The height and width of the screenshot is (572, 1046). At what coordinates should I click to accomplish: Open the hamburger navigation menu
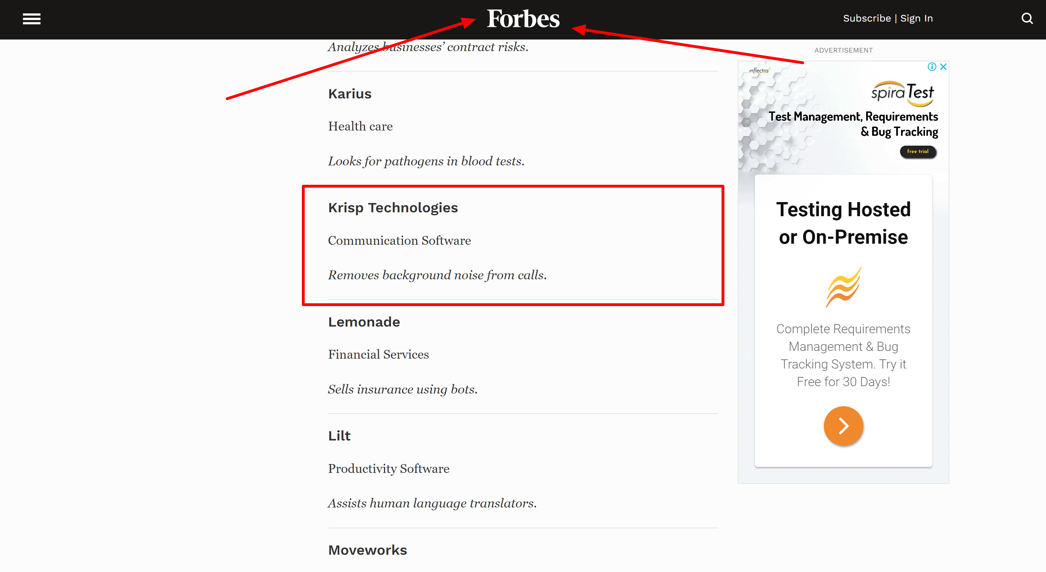pos(32,19)
